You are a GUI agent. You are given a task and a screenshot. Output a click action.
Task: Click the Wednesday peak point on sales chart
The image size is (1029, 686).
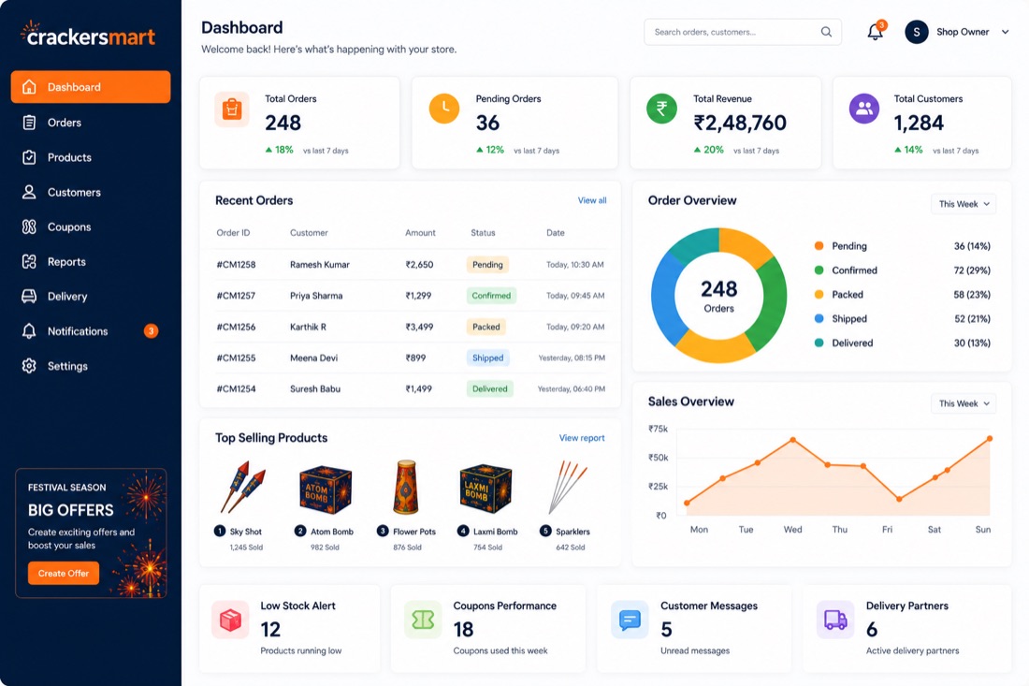pos(792,439)
